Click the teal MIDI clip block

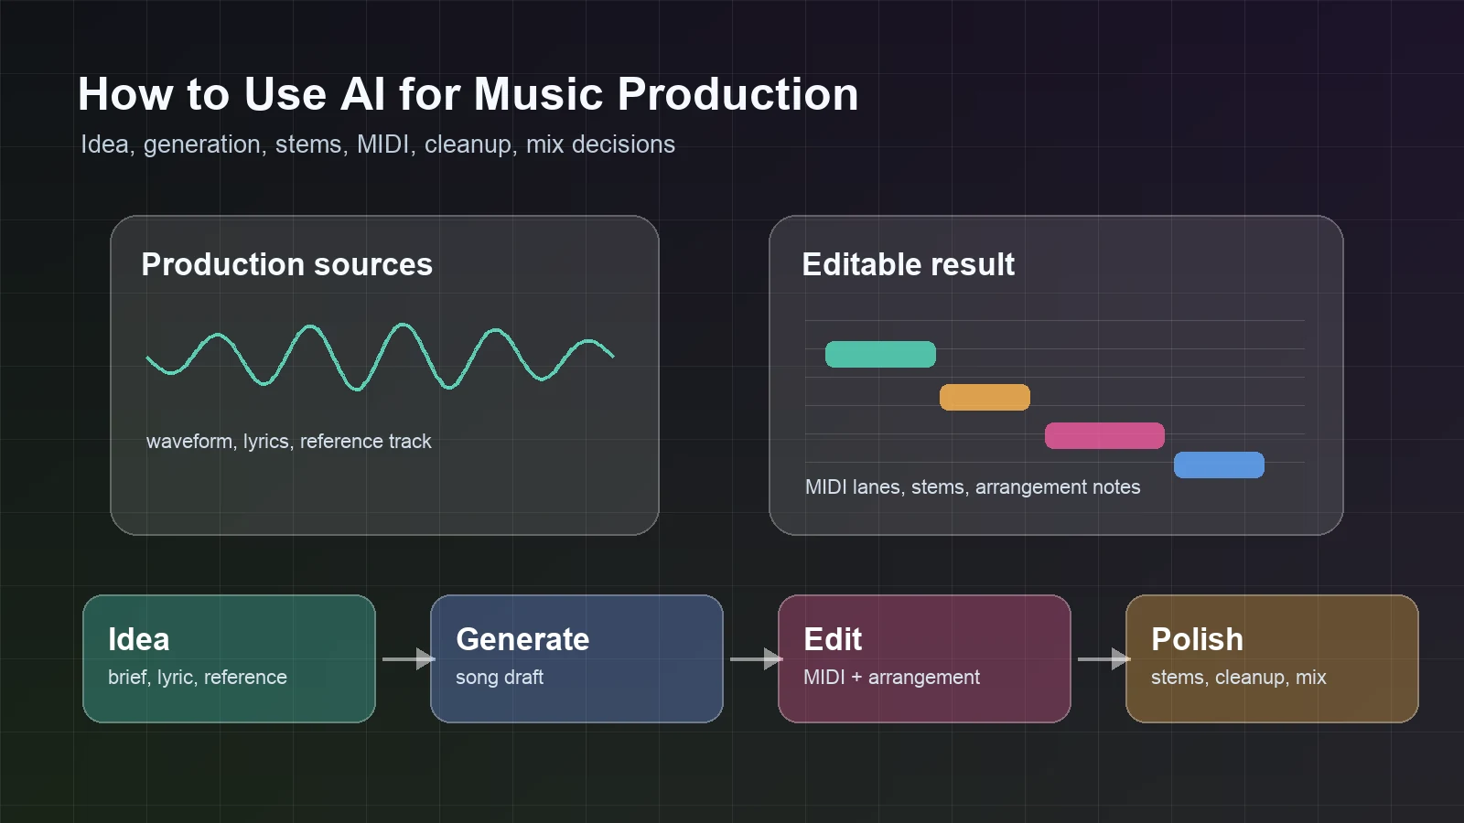point(880,354)
